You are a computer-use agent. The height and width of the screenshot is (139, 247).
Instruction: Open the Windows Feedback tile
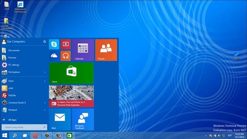tap(83, 119)
